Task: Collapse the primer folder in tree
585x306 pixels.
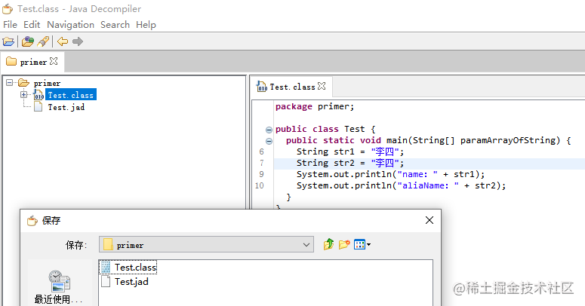Action: 10,83
